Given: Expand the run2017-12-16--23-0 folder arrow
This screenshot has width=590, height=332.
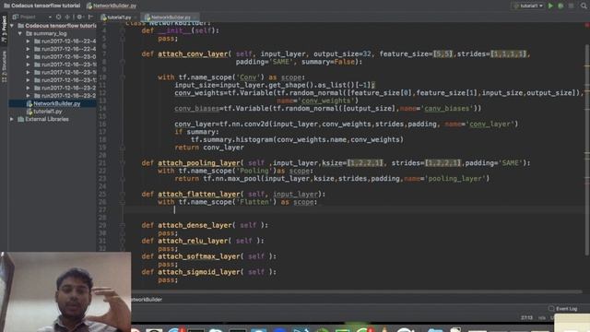Looking at the screenshot, I should pos(28,57).
